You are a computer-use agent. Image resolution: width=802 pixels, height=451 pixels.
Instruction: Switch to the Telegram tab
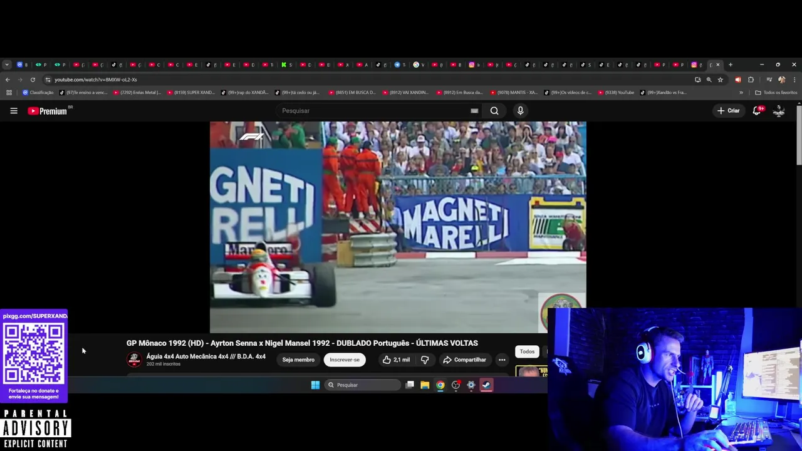pyautogui.click(x=400, y=65)
